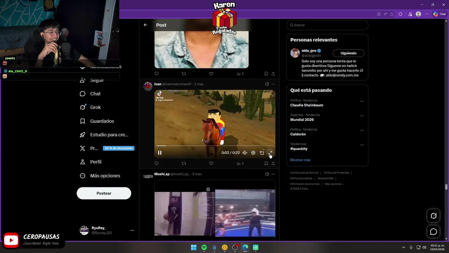Image resolution: width=449 pixels, height=253 pixels.
Task: Open Condiciones de Servicio link
Action: click(304, 173)
